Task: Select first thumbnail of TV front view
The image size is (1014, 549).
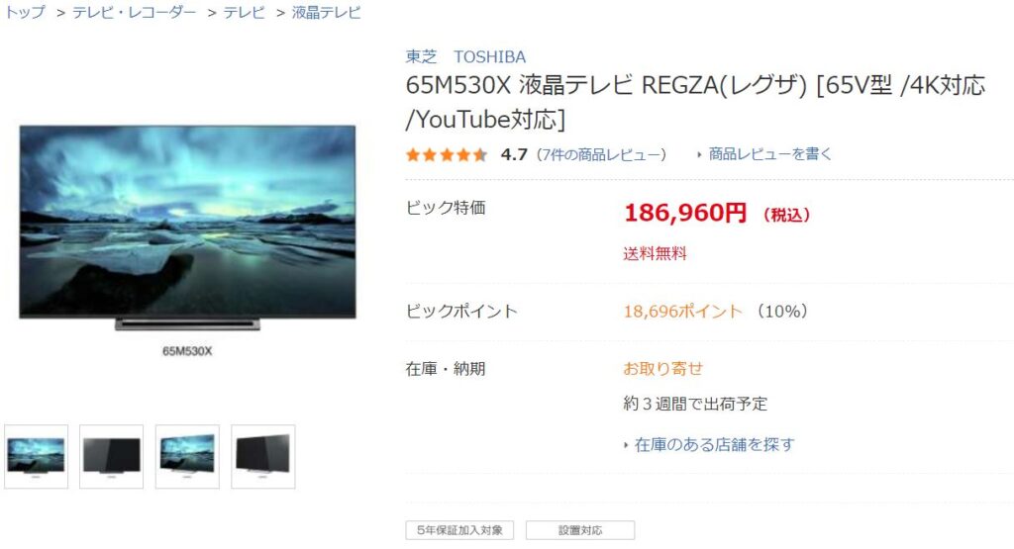Action: [x=37, y=457]
